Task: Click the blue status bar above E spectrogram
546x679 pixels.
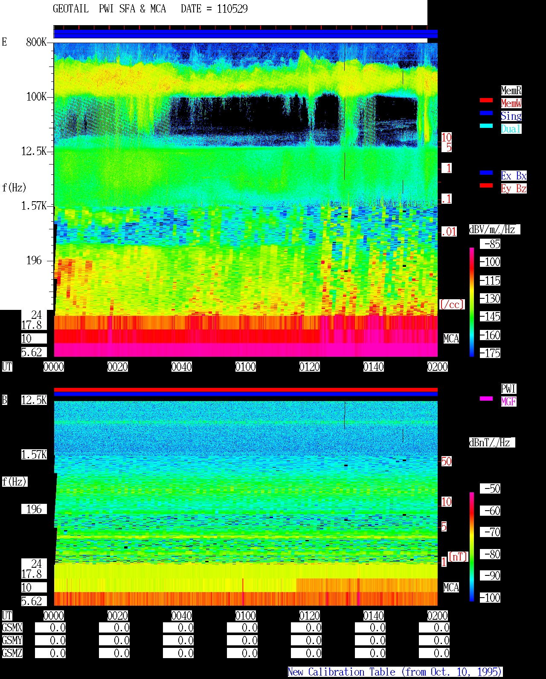Action: pyautogui.click(x=246, y=34)
